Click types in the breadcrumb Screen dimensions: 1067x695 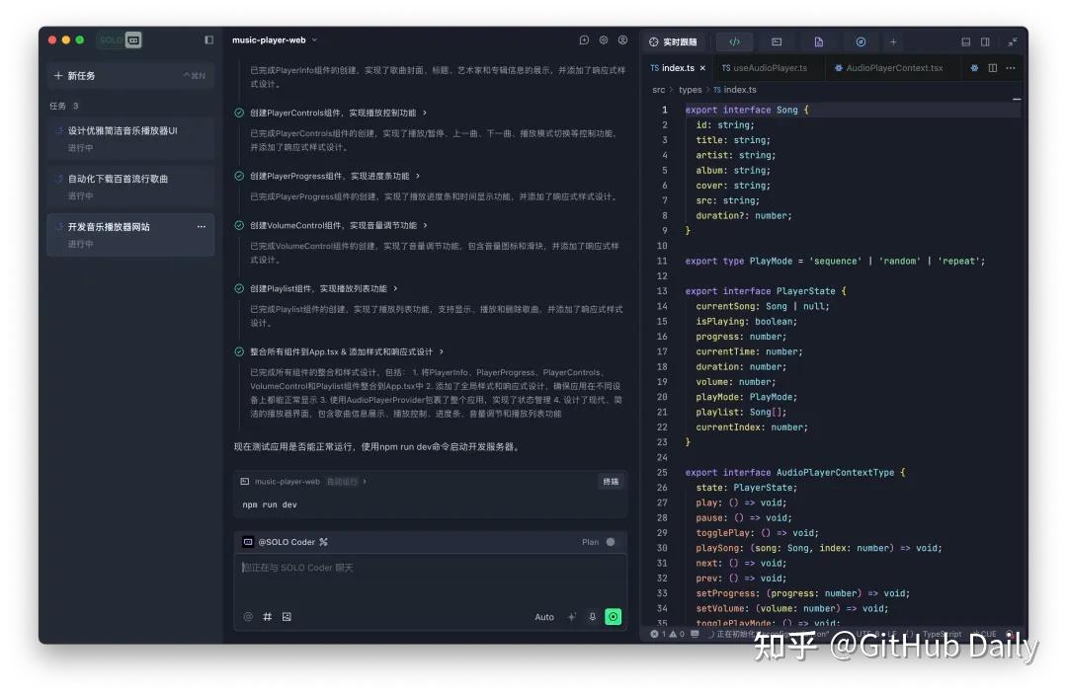[690, 90]
